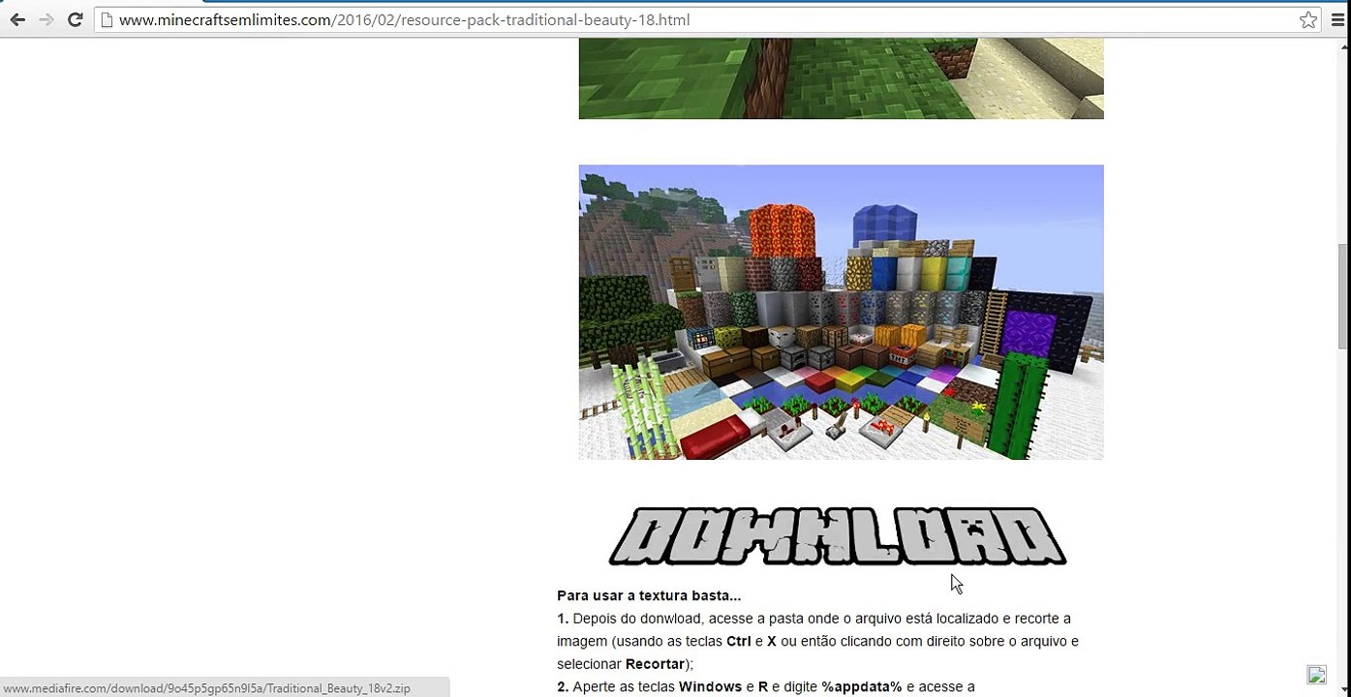Click the page icon in the address bar

click(107, 19)
